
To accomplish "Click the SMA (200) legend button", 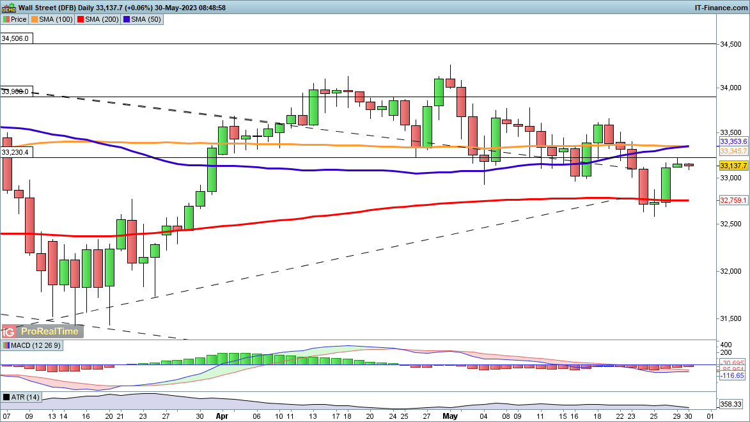I will point(98,19).
